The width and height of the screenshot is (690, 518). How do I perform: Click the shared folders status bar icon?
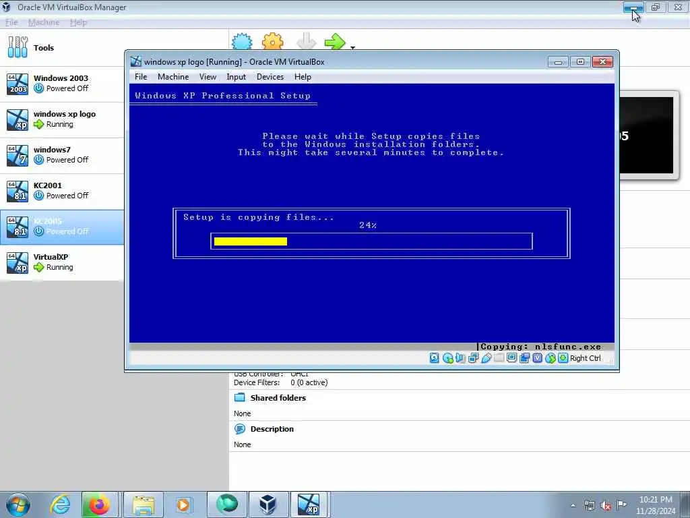coord(499,358)
